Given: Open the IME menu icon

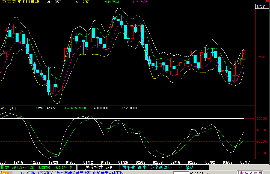Looking at the screenshot, I should click(x=260, y=173).
